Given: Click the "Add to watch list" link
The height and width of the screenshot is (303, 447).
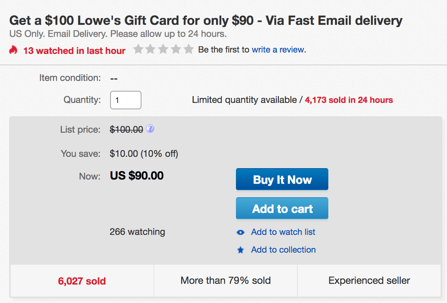Looking at the screenshot, I should coord(283,232).
